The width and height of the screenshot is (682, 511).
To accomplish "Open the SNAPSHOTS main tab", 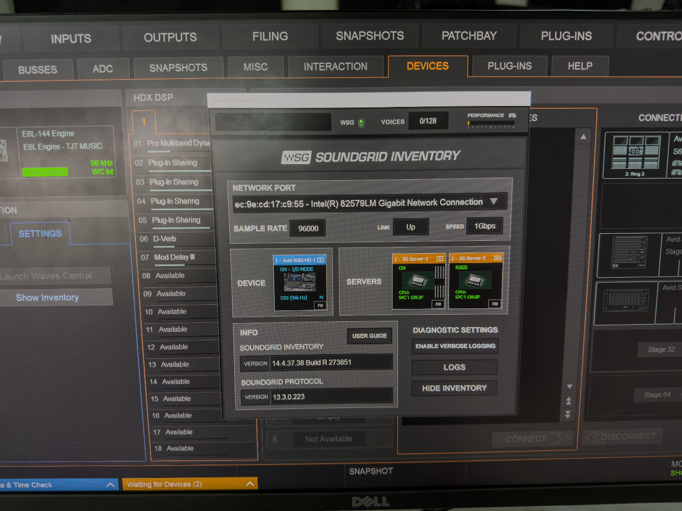I will click(370, 36).
